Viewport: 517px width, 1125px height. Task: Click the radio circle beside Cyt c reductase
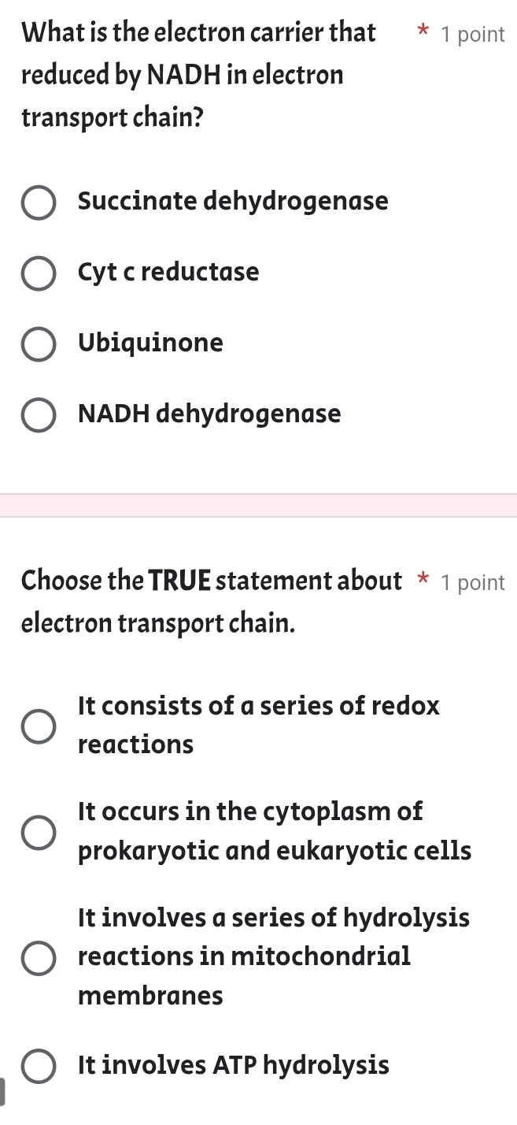point(39,273)
